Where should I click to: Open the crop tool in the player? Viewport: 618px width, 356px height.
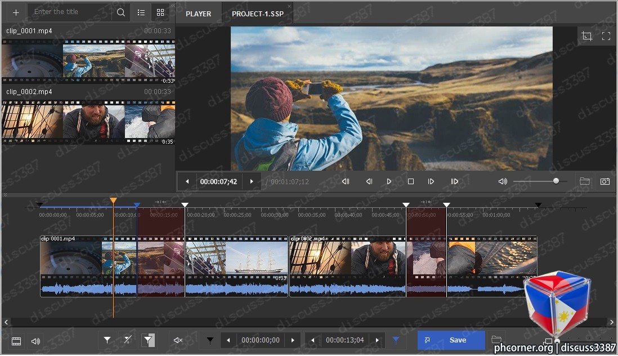click(x=587, y=36)
